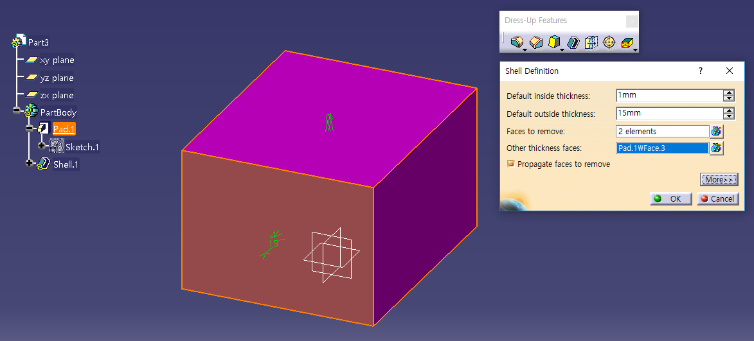Image resolution: width=754 pixels, height=341 pixels.
Task: Open the Remove Face sub-menu arrow
Action: 634,49
